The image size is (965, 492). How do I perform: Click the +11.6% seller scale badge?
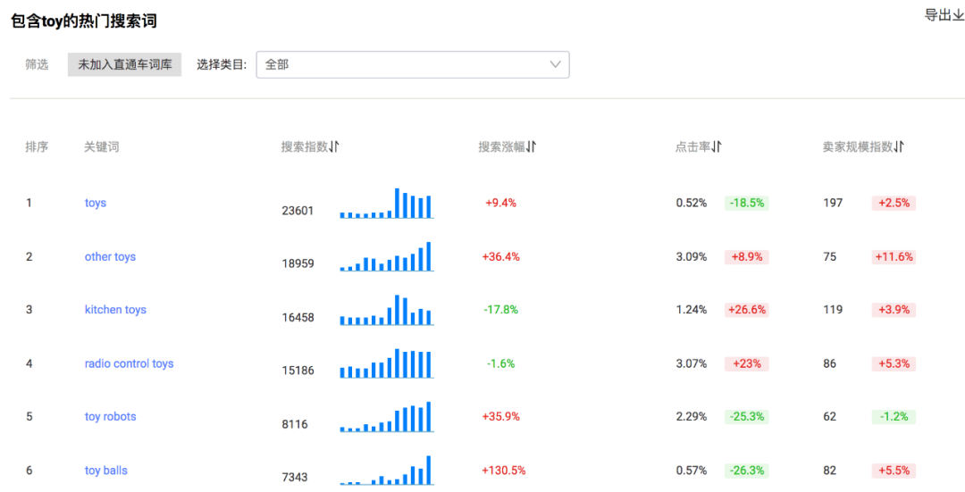(x=894, y=257)
